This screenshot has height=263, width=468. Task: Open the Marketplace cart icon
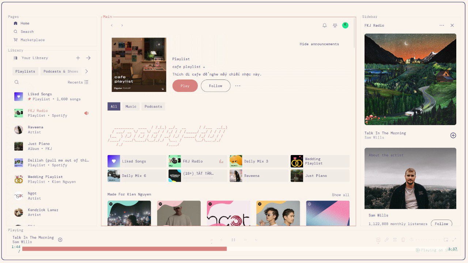click(x=15, y=40)
